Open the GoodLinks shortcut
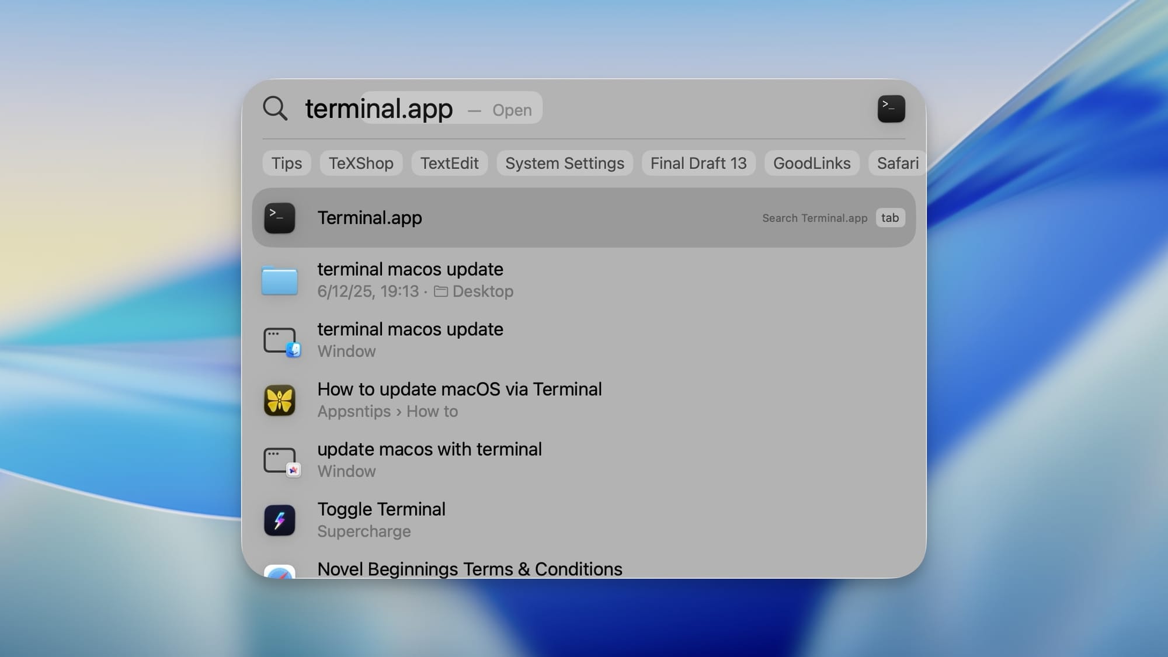The height and width of the screenshot is (657, 1168). [812, 163]
